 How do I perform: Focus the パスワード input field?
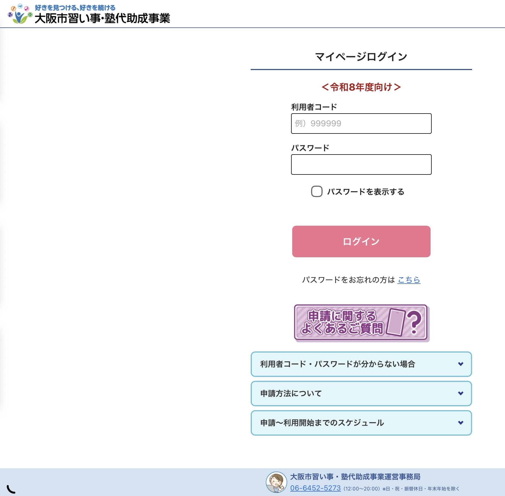[x=361, y=165]
